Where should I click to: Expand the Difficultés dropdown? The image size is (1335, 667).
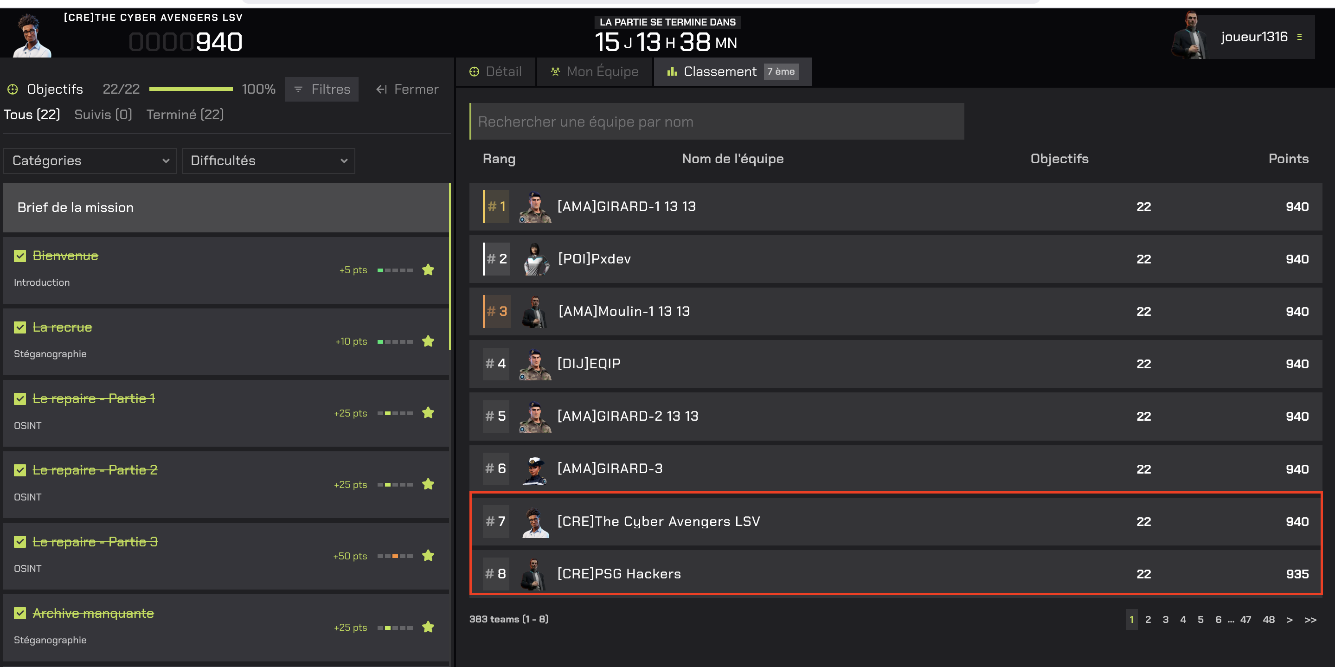coord(268,160)
